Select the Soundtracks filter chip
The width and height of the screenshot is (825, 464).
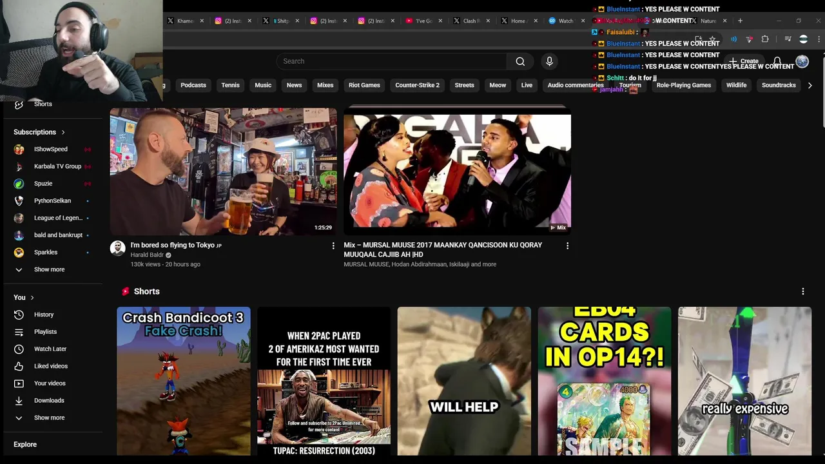coord(779,85)
